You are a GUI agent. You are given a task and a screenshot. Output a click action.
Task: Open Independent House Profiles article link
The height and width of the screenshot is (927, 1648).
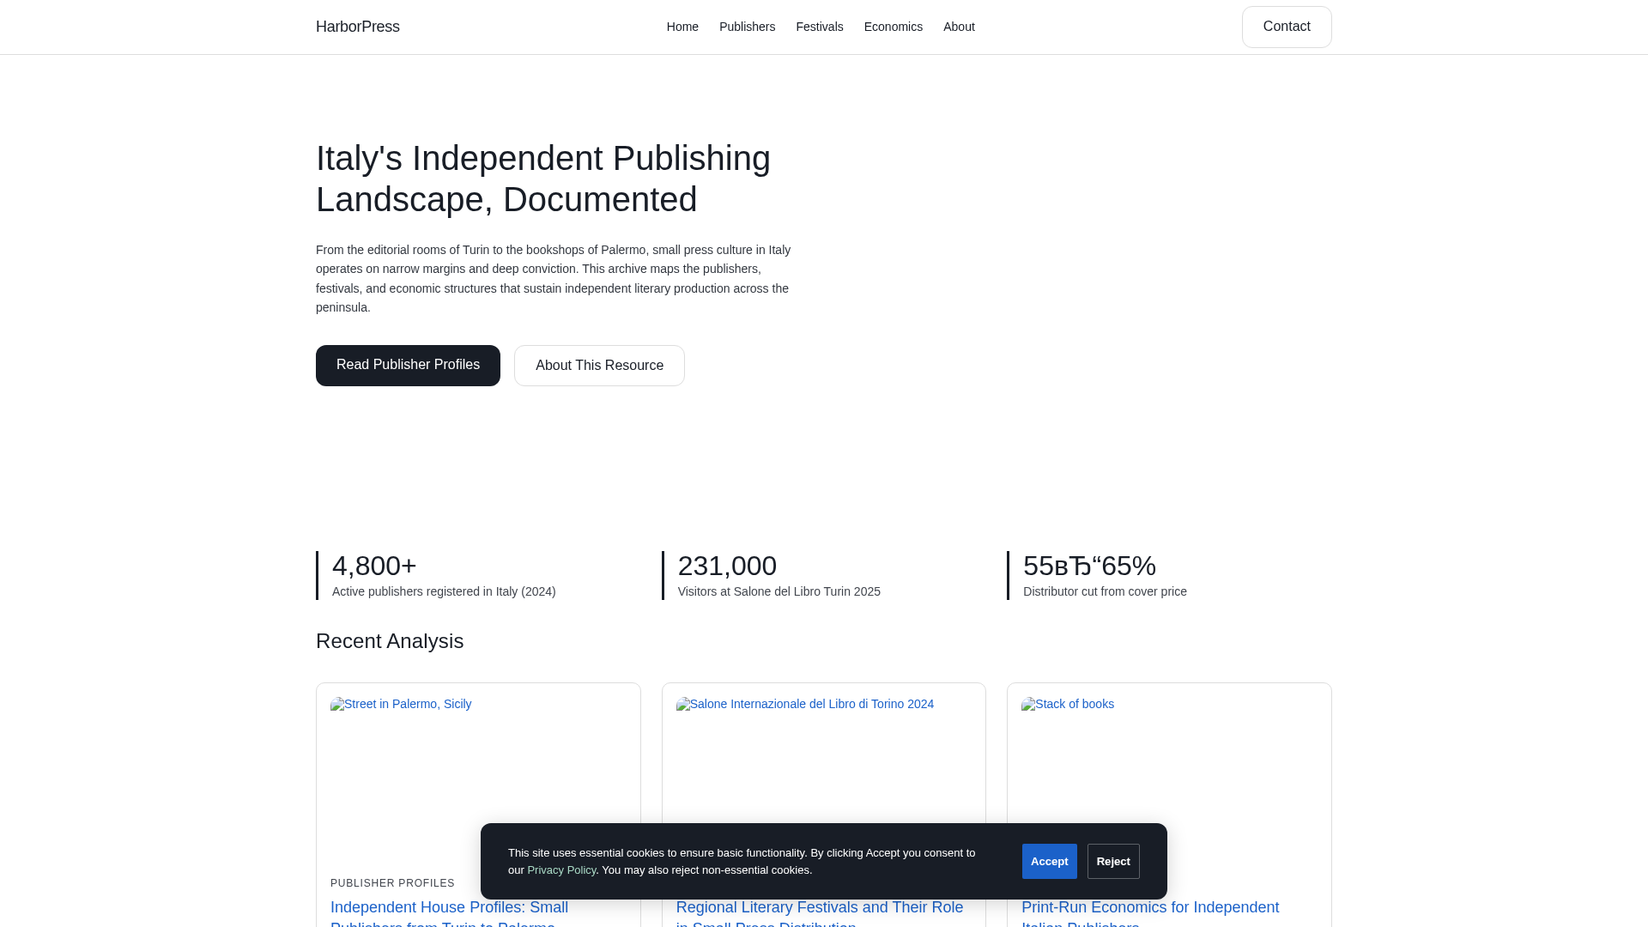click(449, 912)
